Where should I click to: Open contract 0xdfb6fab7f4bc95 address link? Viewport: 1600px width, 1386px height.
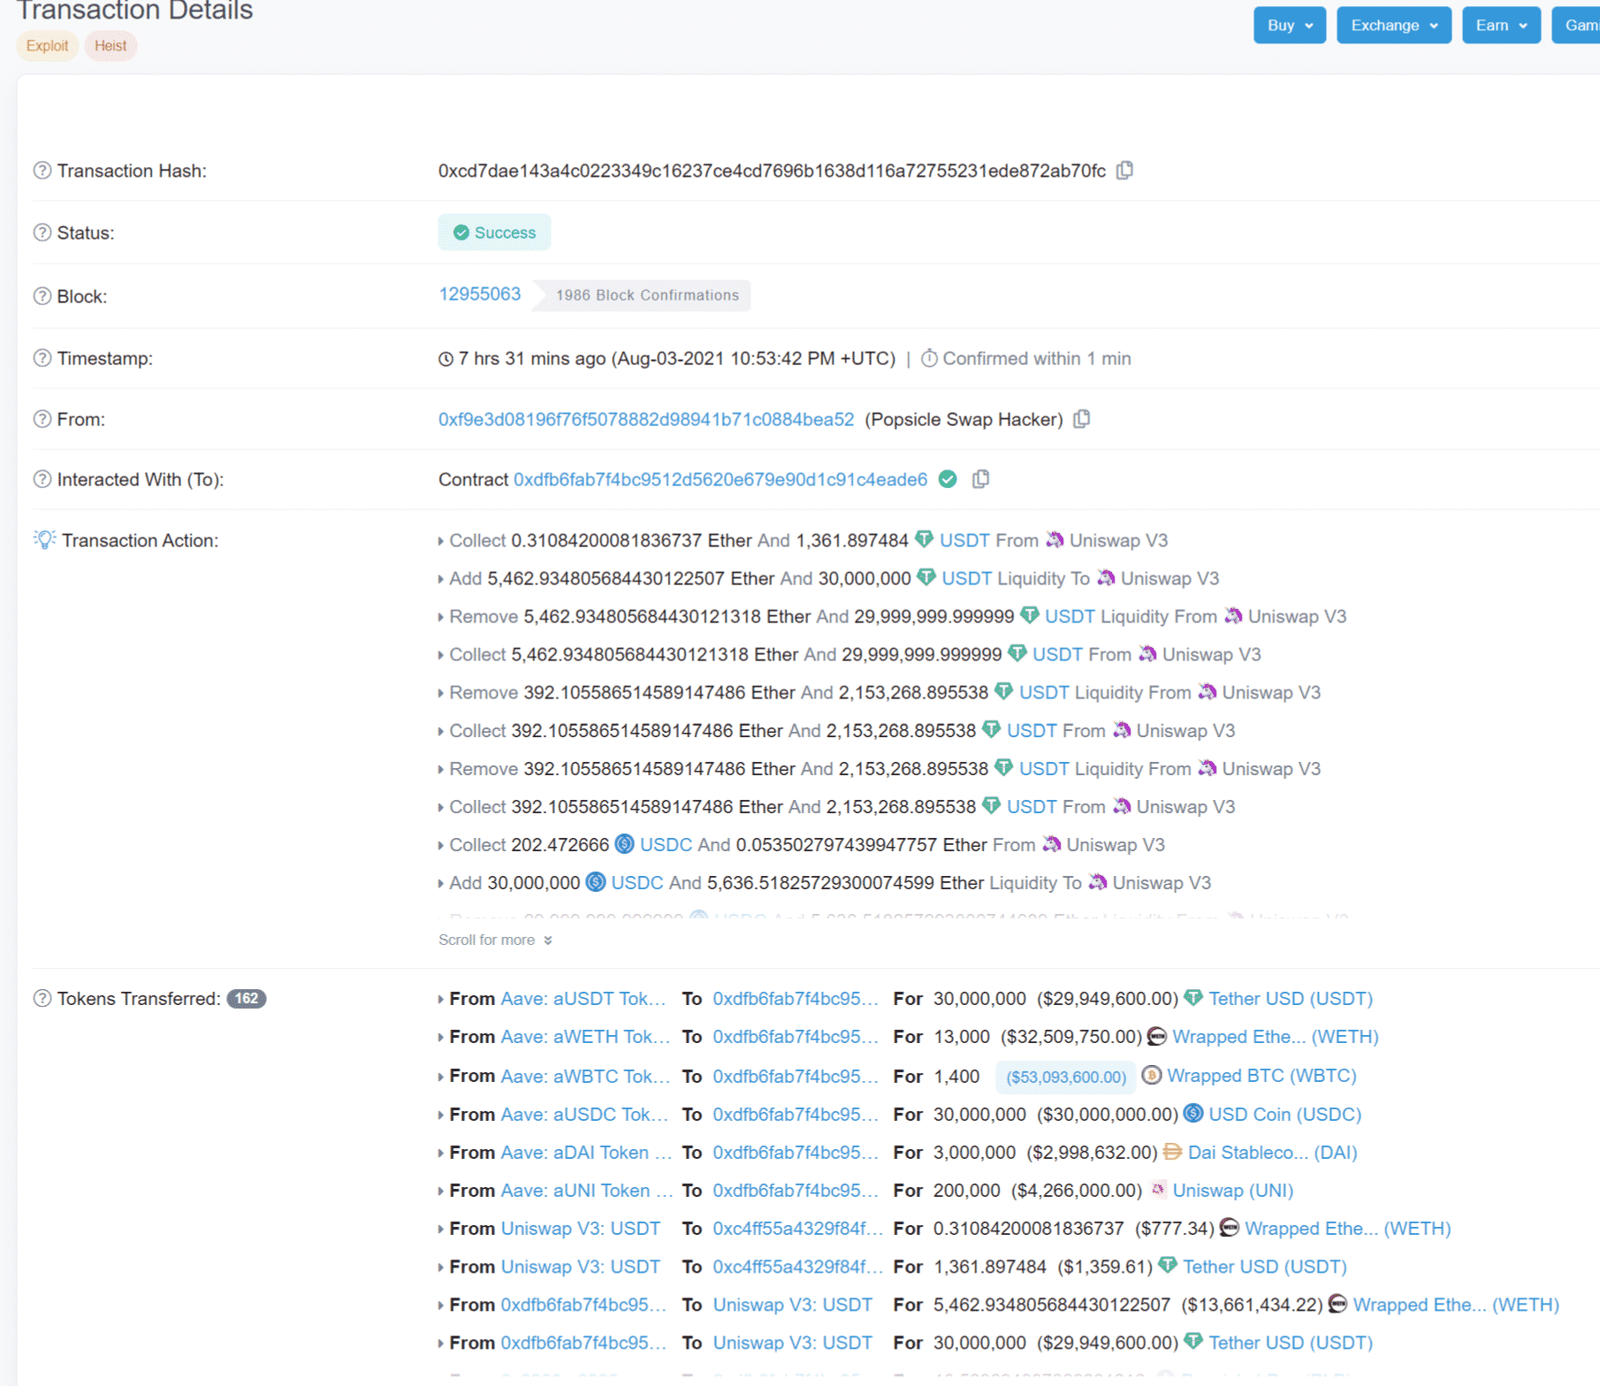tap(720, 479)
